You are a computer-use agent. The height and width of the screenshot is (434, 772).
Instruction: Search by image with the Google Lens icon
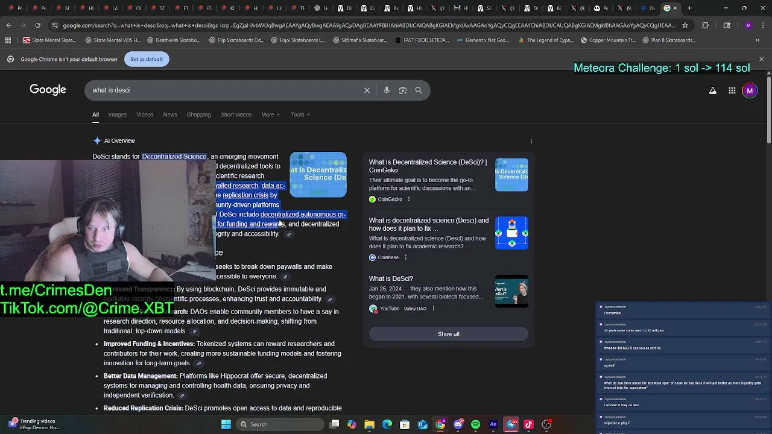(x=403, y=90)
